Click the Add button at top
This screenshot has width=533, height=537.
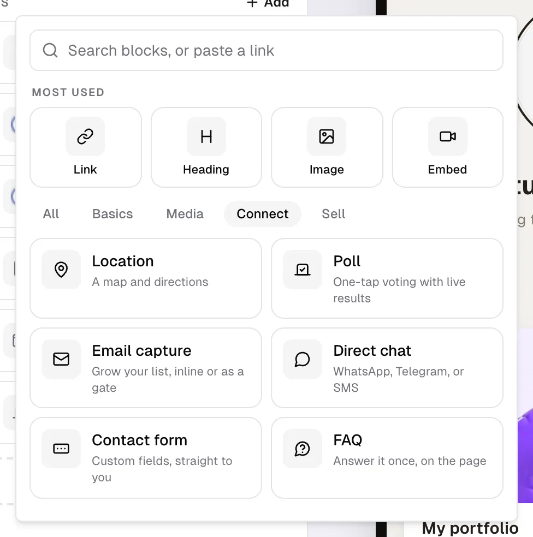(268, 4)
